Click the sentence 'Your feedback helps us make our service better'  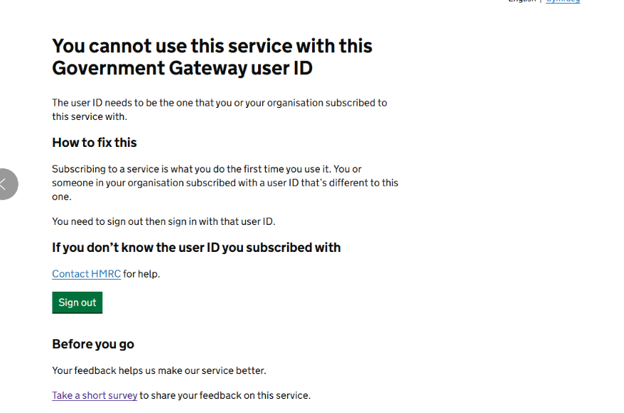158,370
